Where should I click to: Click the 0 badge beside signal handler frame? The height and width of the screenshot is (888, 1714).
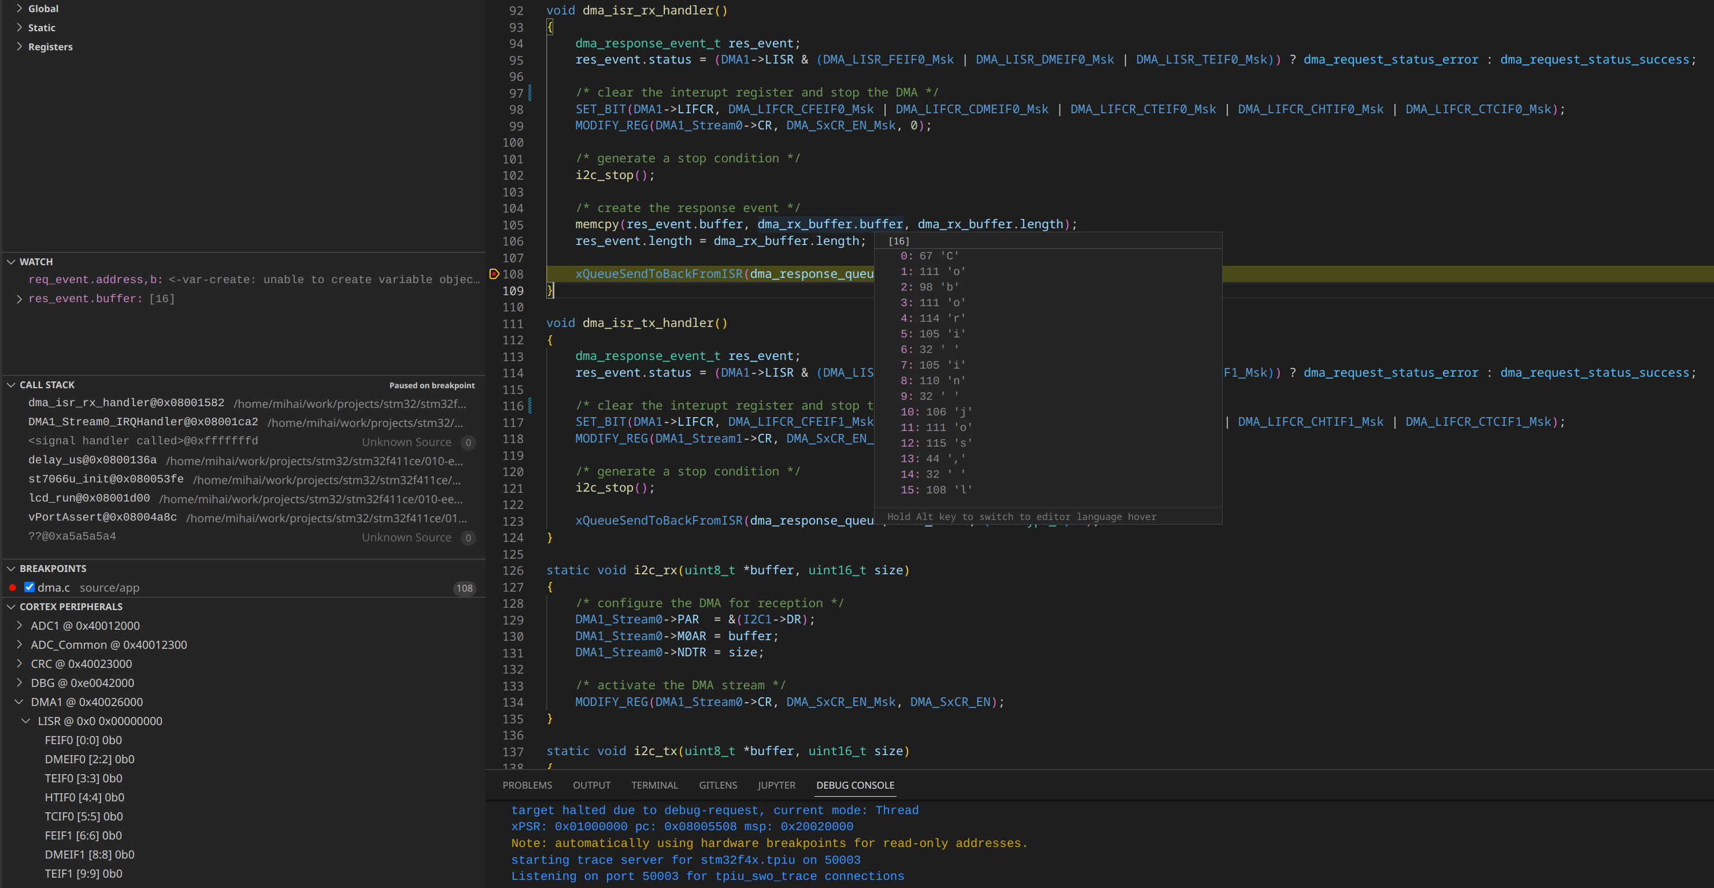point(468,443)
